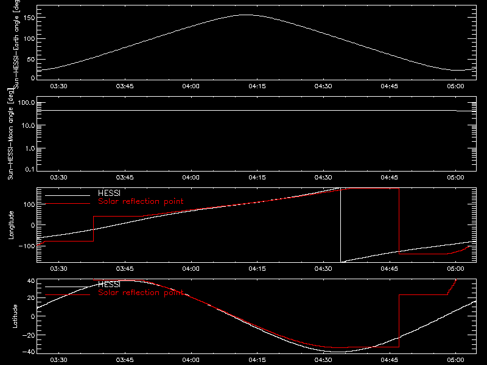Click the '40' tick on the Latitude axis
Image resolution: width=487 pixels, height=365 pixels.
point(31,281)
